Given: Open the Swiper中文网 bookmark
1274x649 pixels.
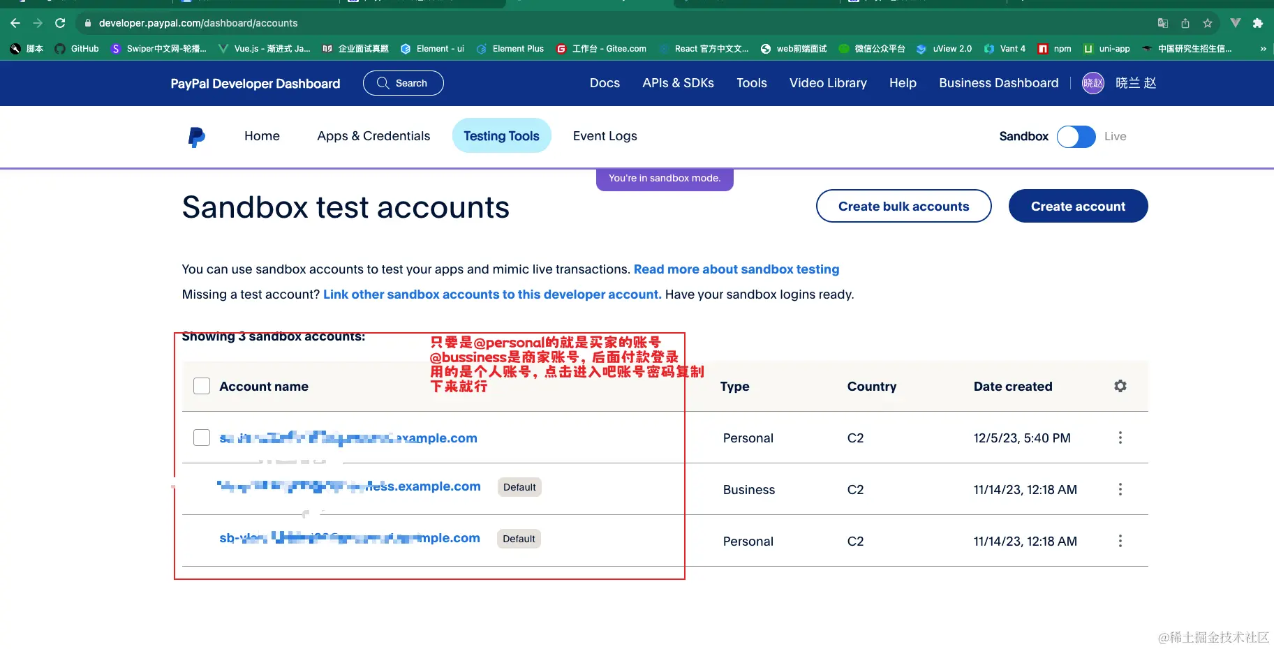Looking at the screenshot, I should pyautogui.click(x=158, y=49).
